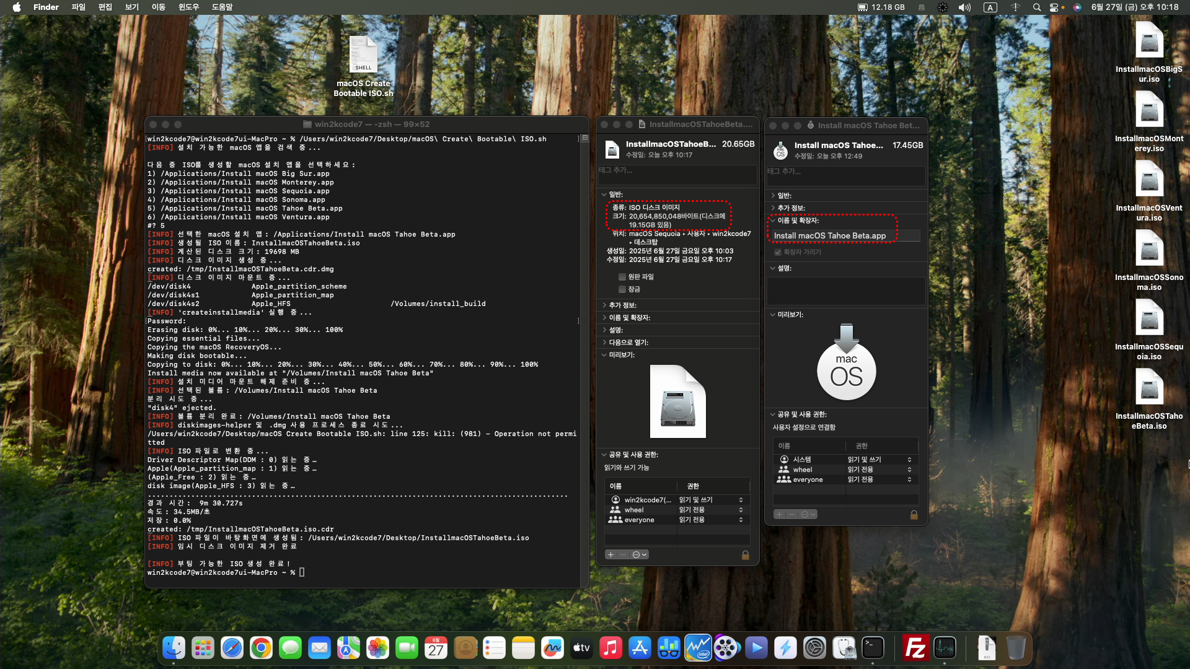Change win2kcode7 permission in ISO info window
The width and height of the screenshot is (1190, 669).
click(711, 500)
